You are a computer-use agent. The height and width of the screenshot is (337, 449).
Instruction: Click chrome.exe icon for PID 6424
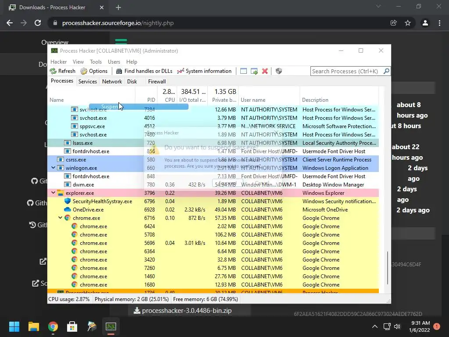(x=75, y=226)
